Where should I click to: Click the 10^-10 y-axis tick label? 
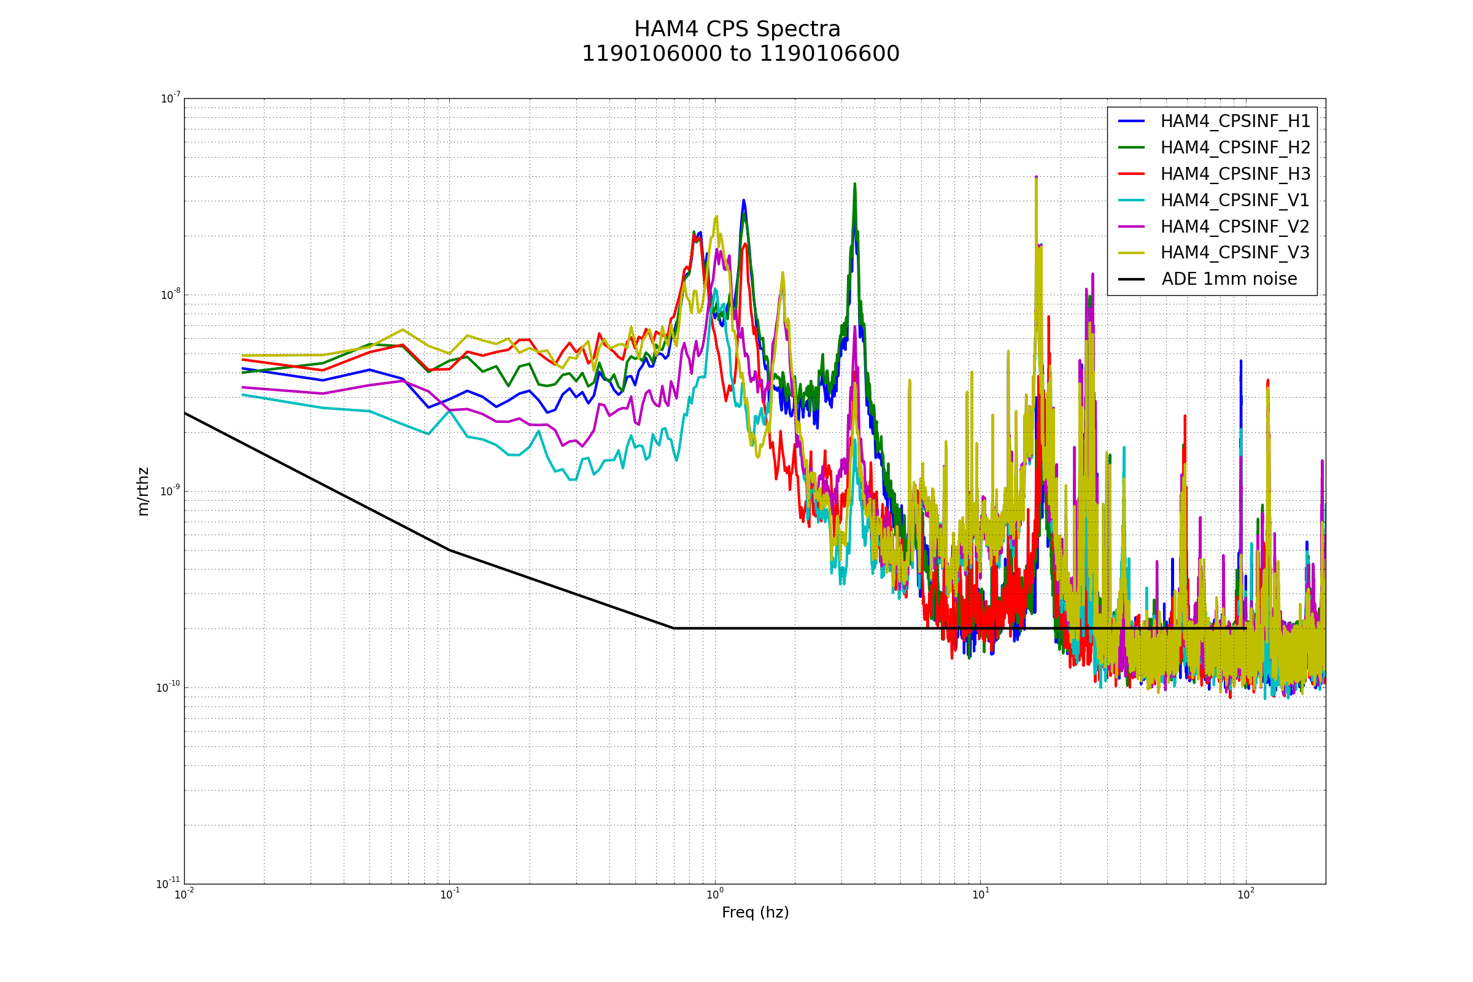coord(168,687)
